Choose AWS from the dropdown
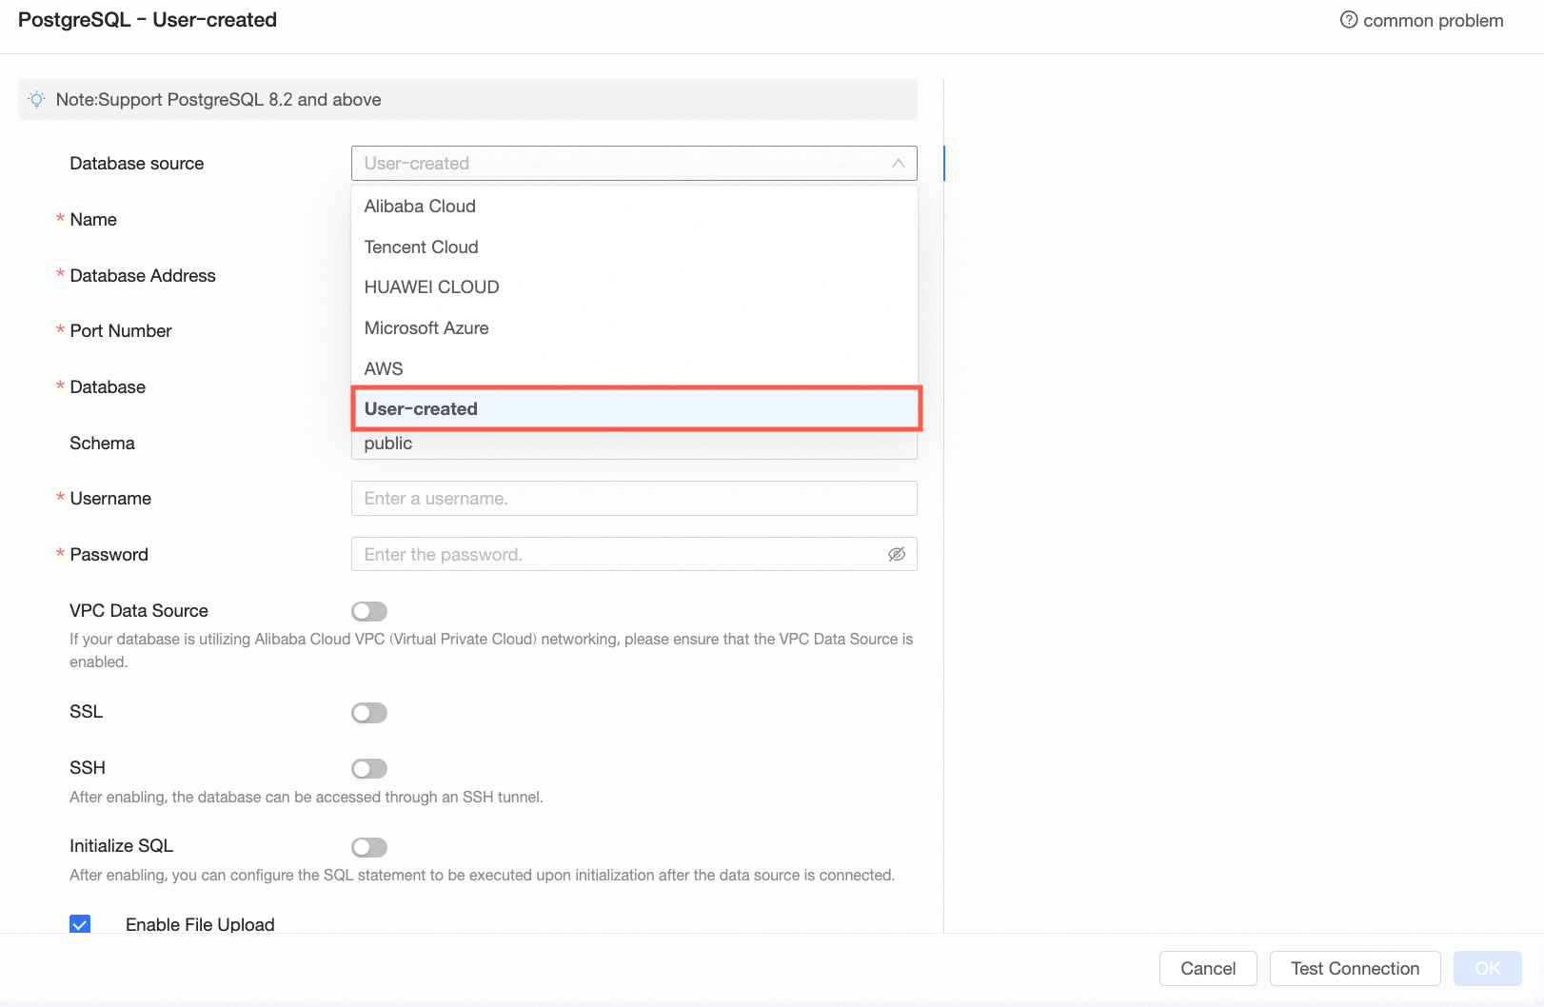The image size is (1544, 1007). (384, 369)
